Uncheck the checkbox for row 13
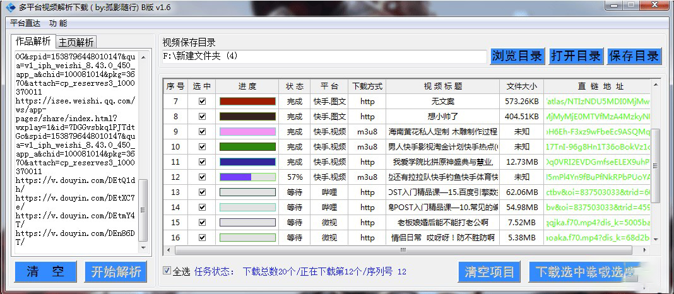This screenshot has width=674, height=294. [x=202, y=192]
